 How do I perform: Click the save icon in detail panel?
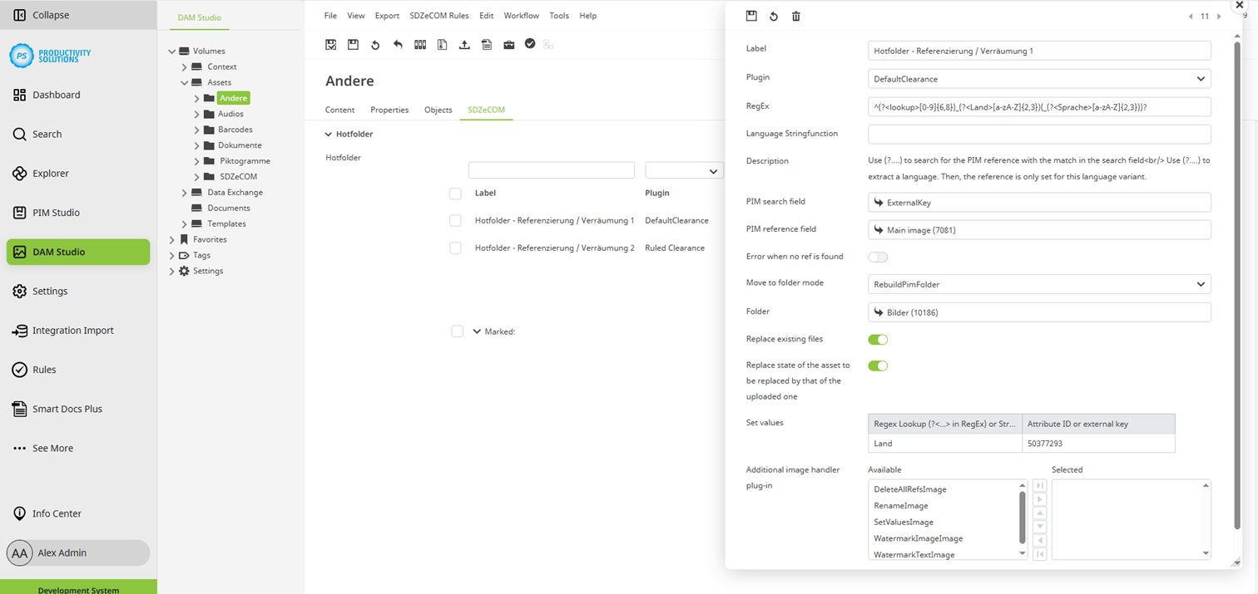click(751, 17)
